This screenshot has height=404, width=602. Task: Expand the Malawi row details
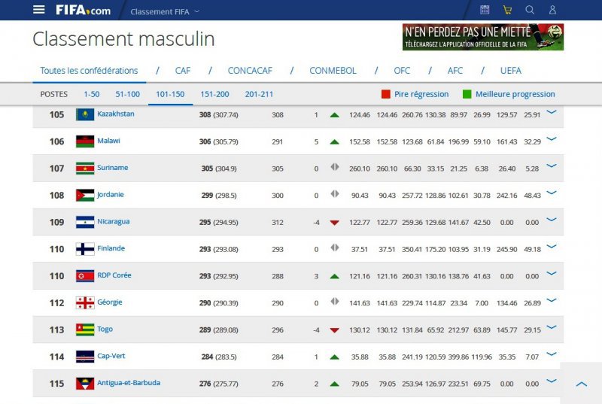[x=552, y=139]
